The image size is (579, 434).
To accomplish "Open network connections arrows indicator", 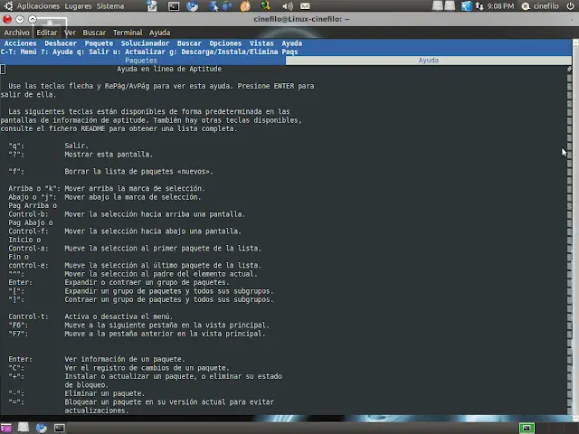I will 479,6.
